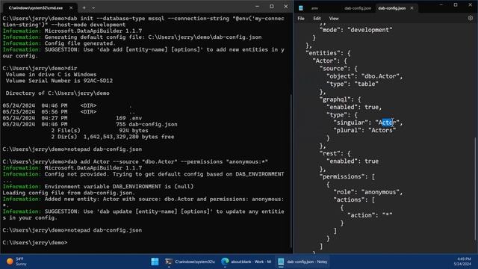
Task: Click the "2 Dir(s)" bytes free line
Action: pos(113,137)
